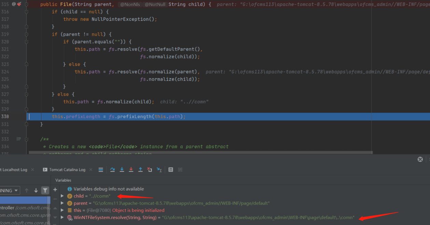Toggle the frames filter funnel button
The width and height of the screenshot is (430, 225).
45,191
